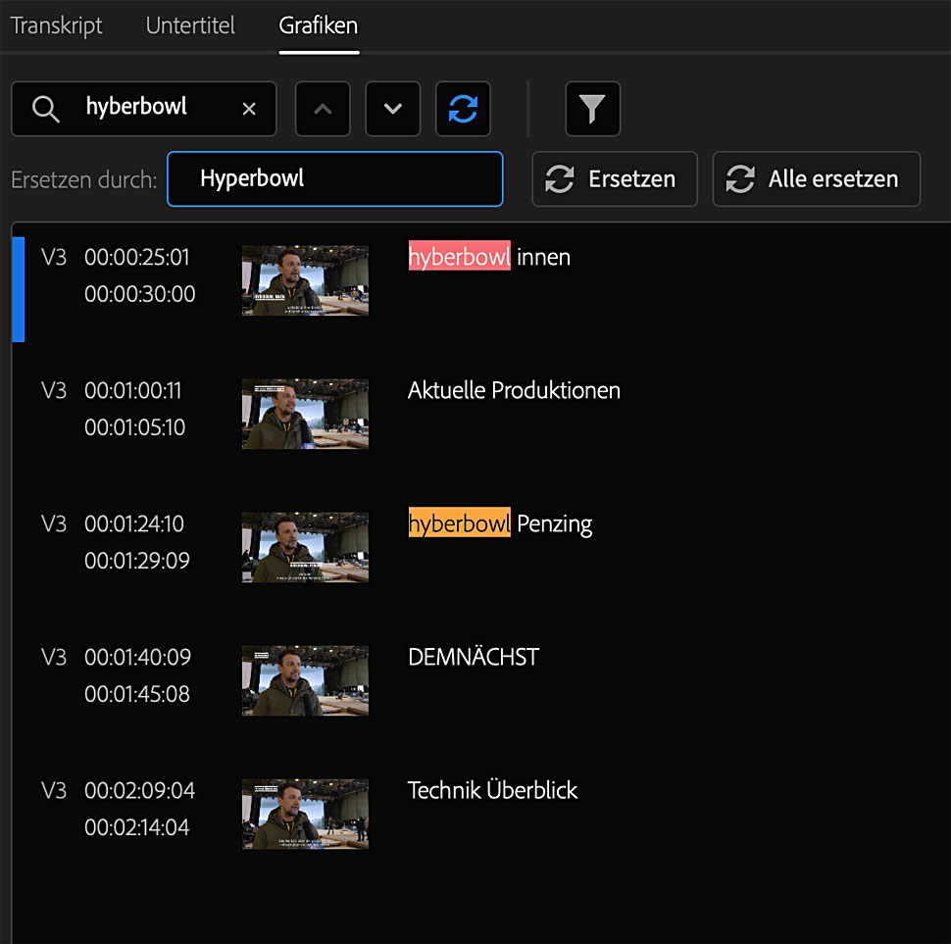Click the 'hyberbowl innen' graphic text

tap(489, 257)
